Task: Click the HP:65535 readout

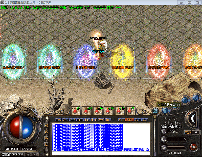Action: click(12, 149)
